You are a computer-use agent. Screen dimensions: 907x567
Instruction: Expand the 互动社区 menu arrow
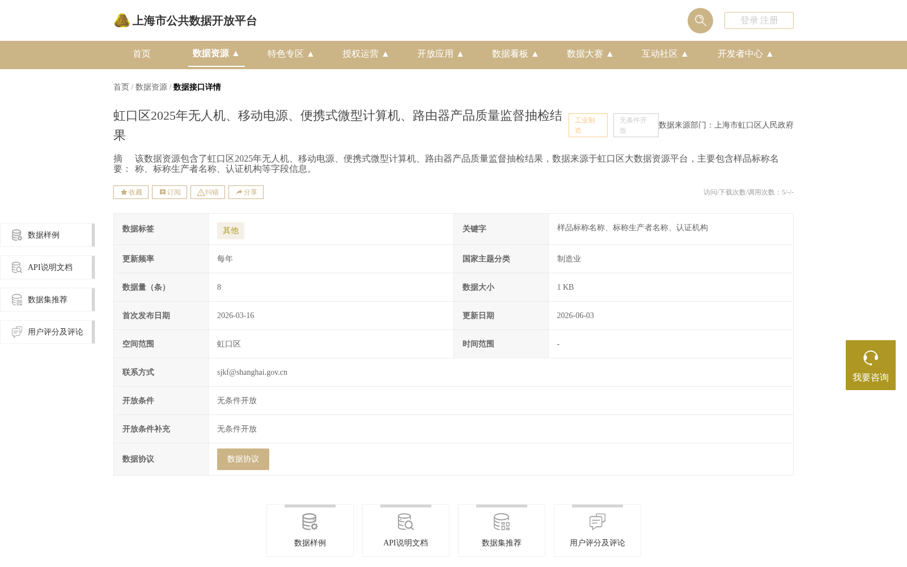pyautogui.click(x=685, y=54)
